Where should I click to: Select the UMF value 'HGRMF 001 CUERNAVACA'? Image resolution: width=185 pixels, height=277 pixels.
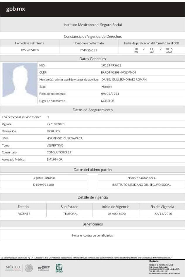[x=65, y=138]
